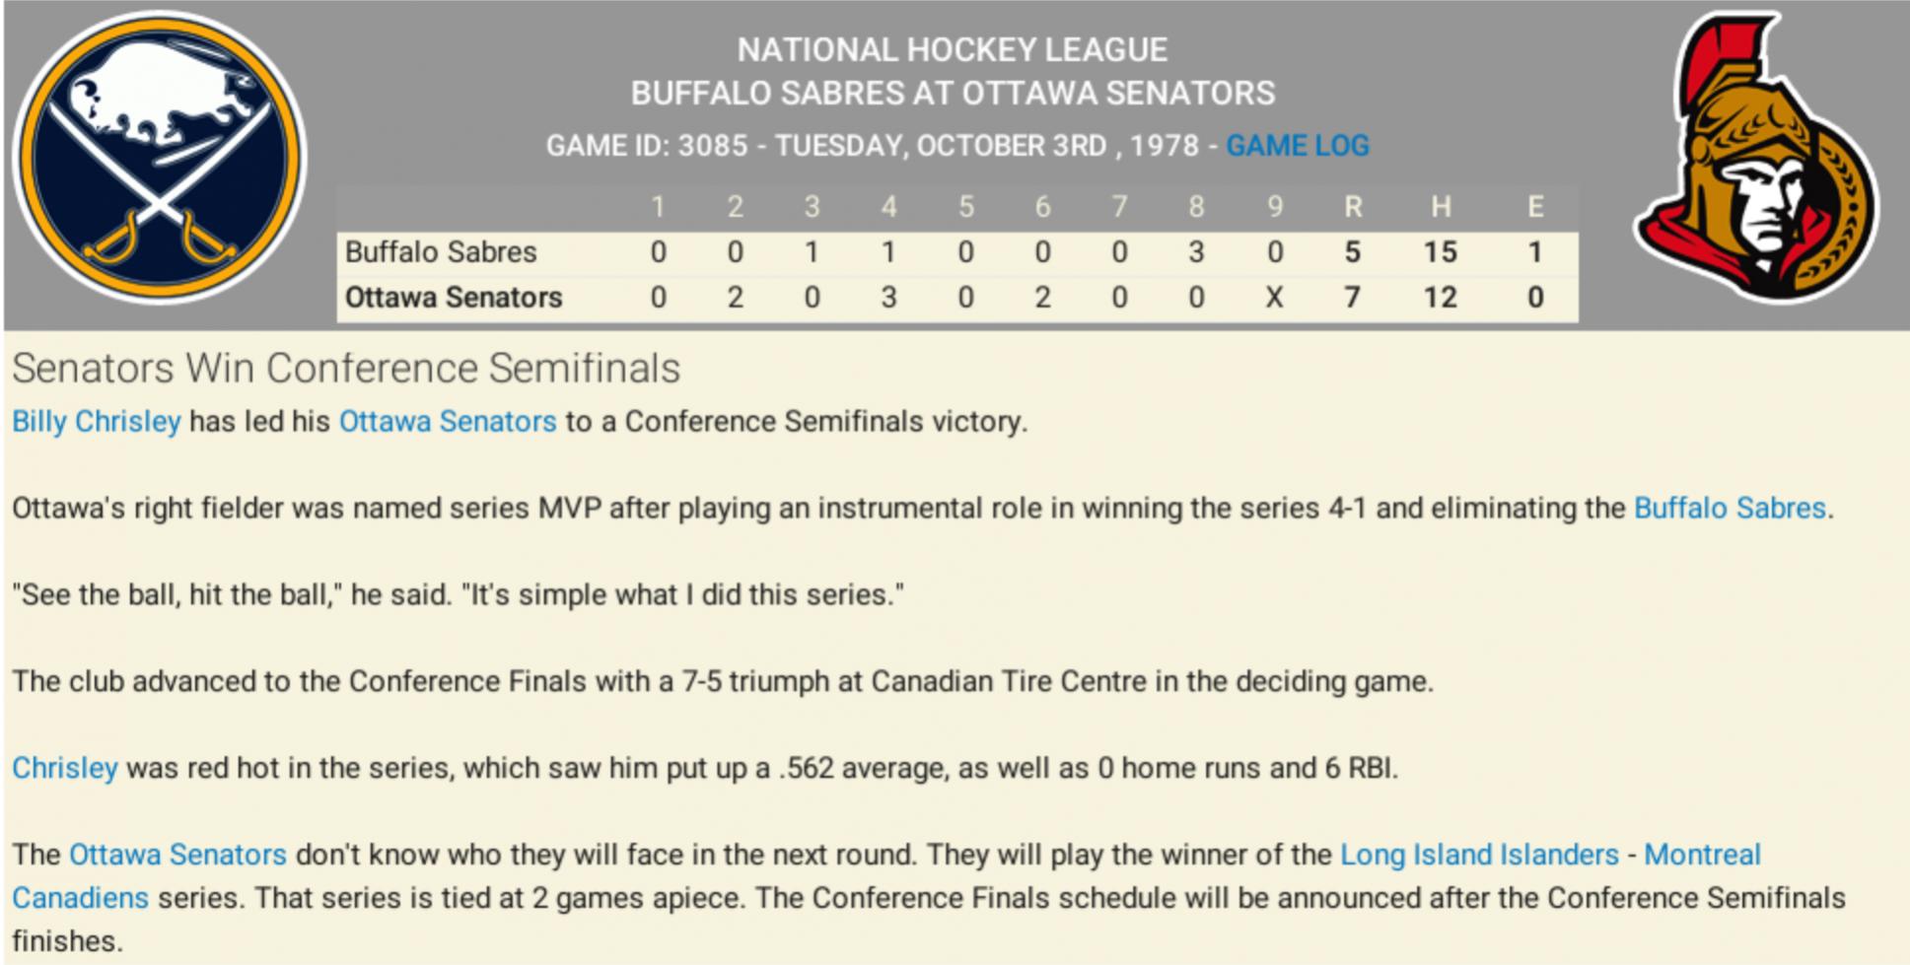Click the "National Hockey League" heading
Viewport: 1910px width, 965px height.
953,50
